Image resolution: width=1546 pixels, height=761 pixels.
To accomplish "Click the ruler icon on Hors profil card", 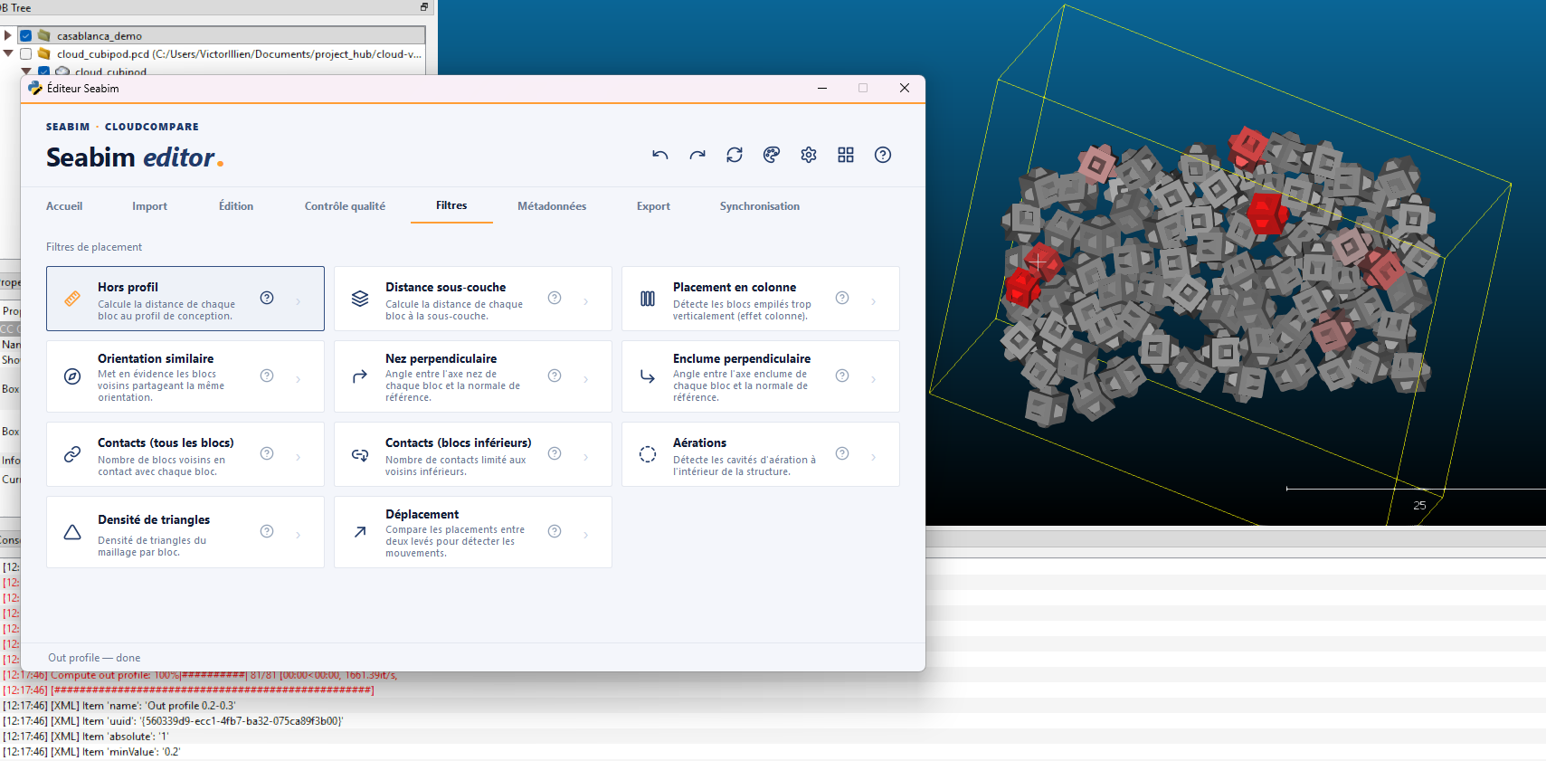I will 72,299.
